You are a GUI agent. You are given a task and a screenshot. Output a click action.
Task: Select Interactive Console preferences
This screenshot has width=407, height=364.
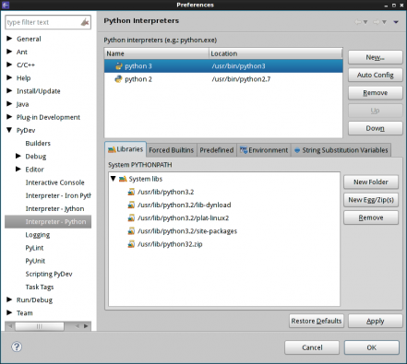pos(54,182)
